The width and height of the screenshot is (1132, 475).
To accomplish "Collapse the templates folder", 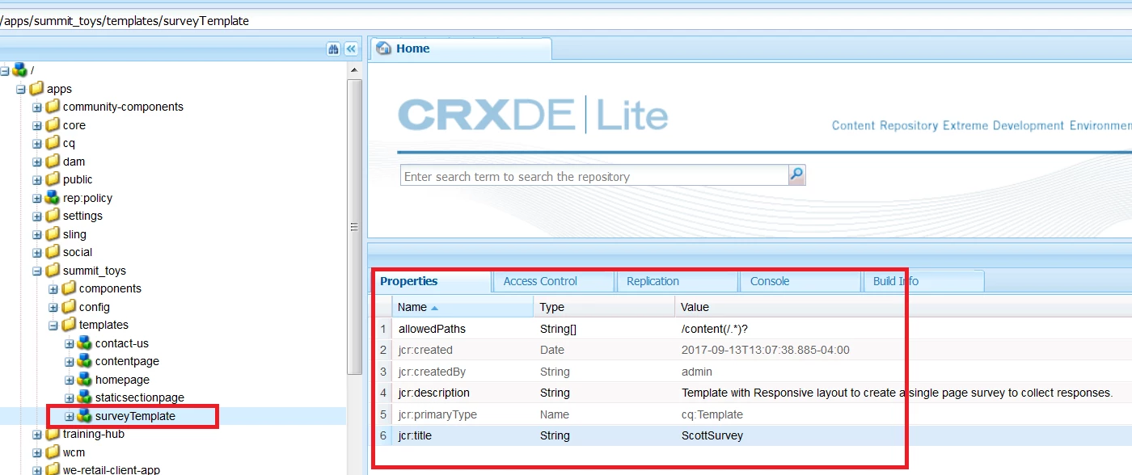I will pos(53,326).
